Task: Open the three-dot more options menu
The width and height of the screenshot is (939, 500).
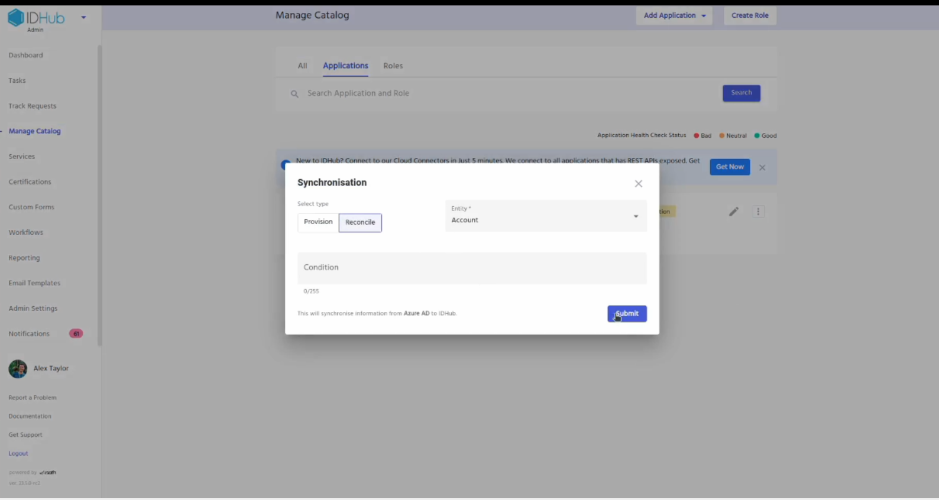Action: [x=758, y=212]
